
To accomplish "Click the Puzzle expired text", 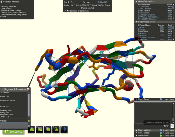I will click(87, 8).
